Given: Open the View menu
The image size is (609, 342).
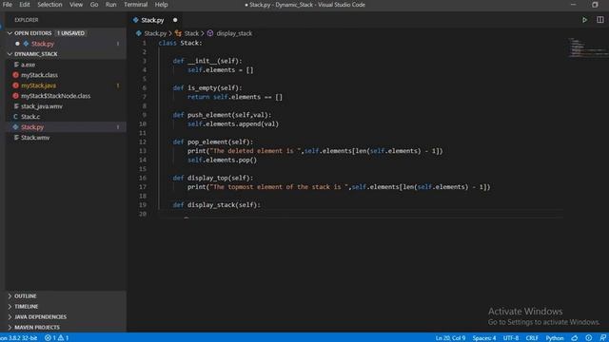Looking at the screenshot, I should pyautogui.click(x=76, y=5).
